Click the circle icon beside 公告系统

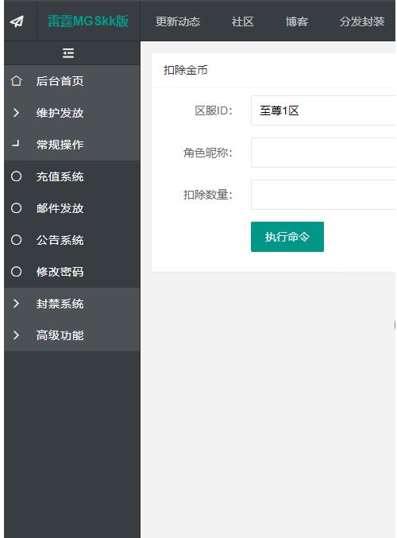point(16,240)
